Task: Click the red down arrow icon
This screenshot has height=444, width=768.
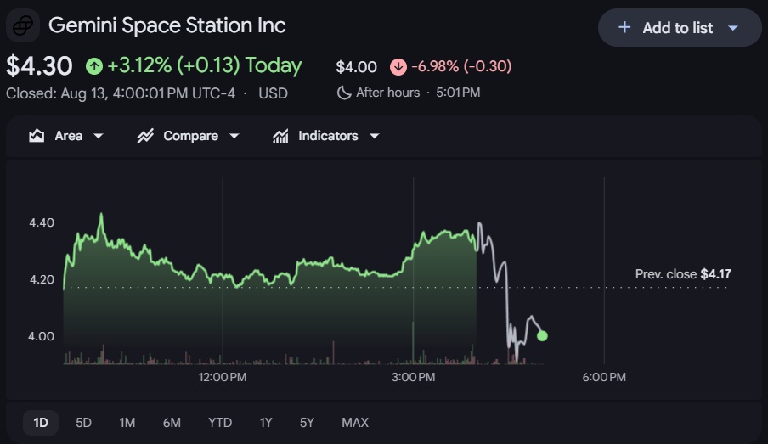Action: coord(398,66)
